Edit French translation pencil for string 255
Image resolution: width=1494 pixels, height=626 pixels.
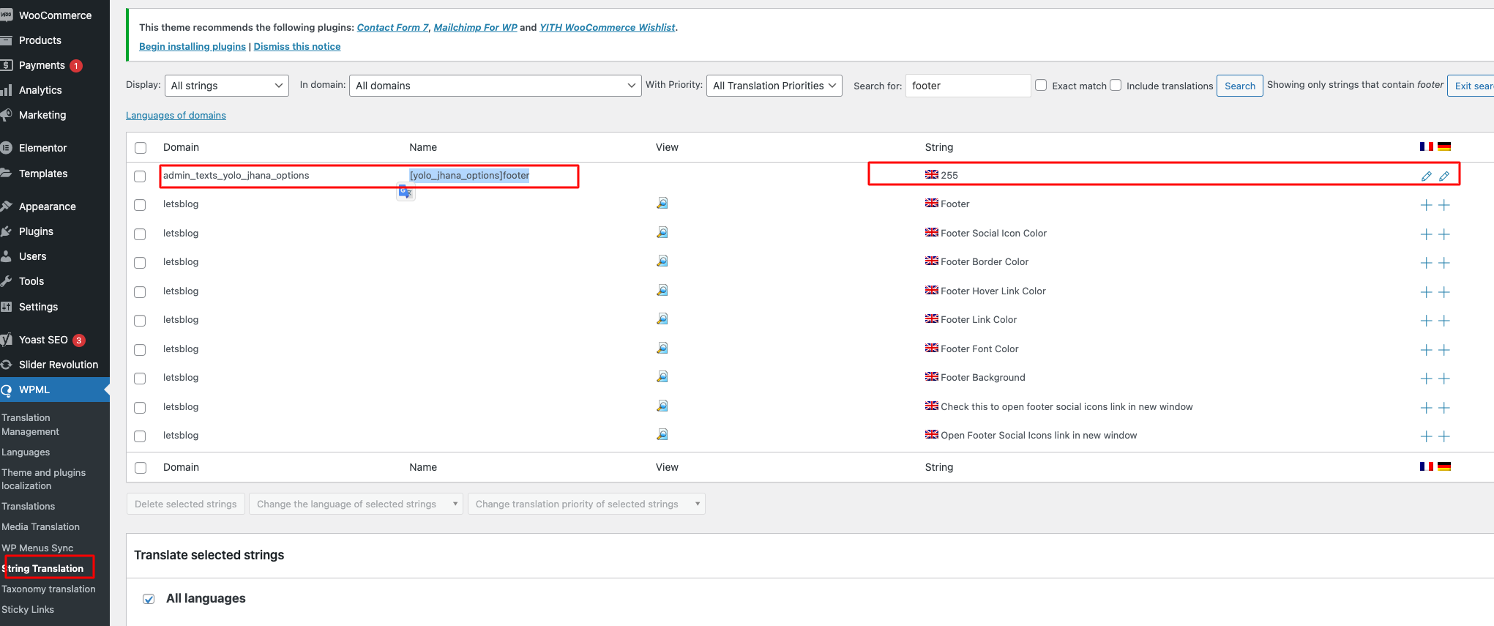tap(1426, 176)
